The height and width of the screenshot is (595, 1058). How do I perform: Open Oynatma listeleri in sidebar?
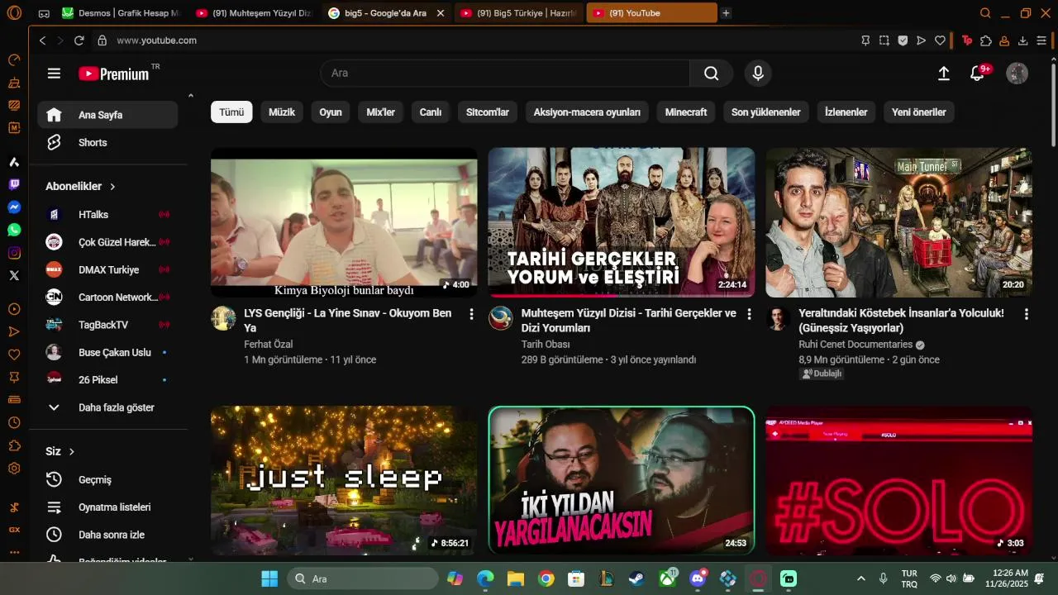[107, 507]
